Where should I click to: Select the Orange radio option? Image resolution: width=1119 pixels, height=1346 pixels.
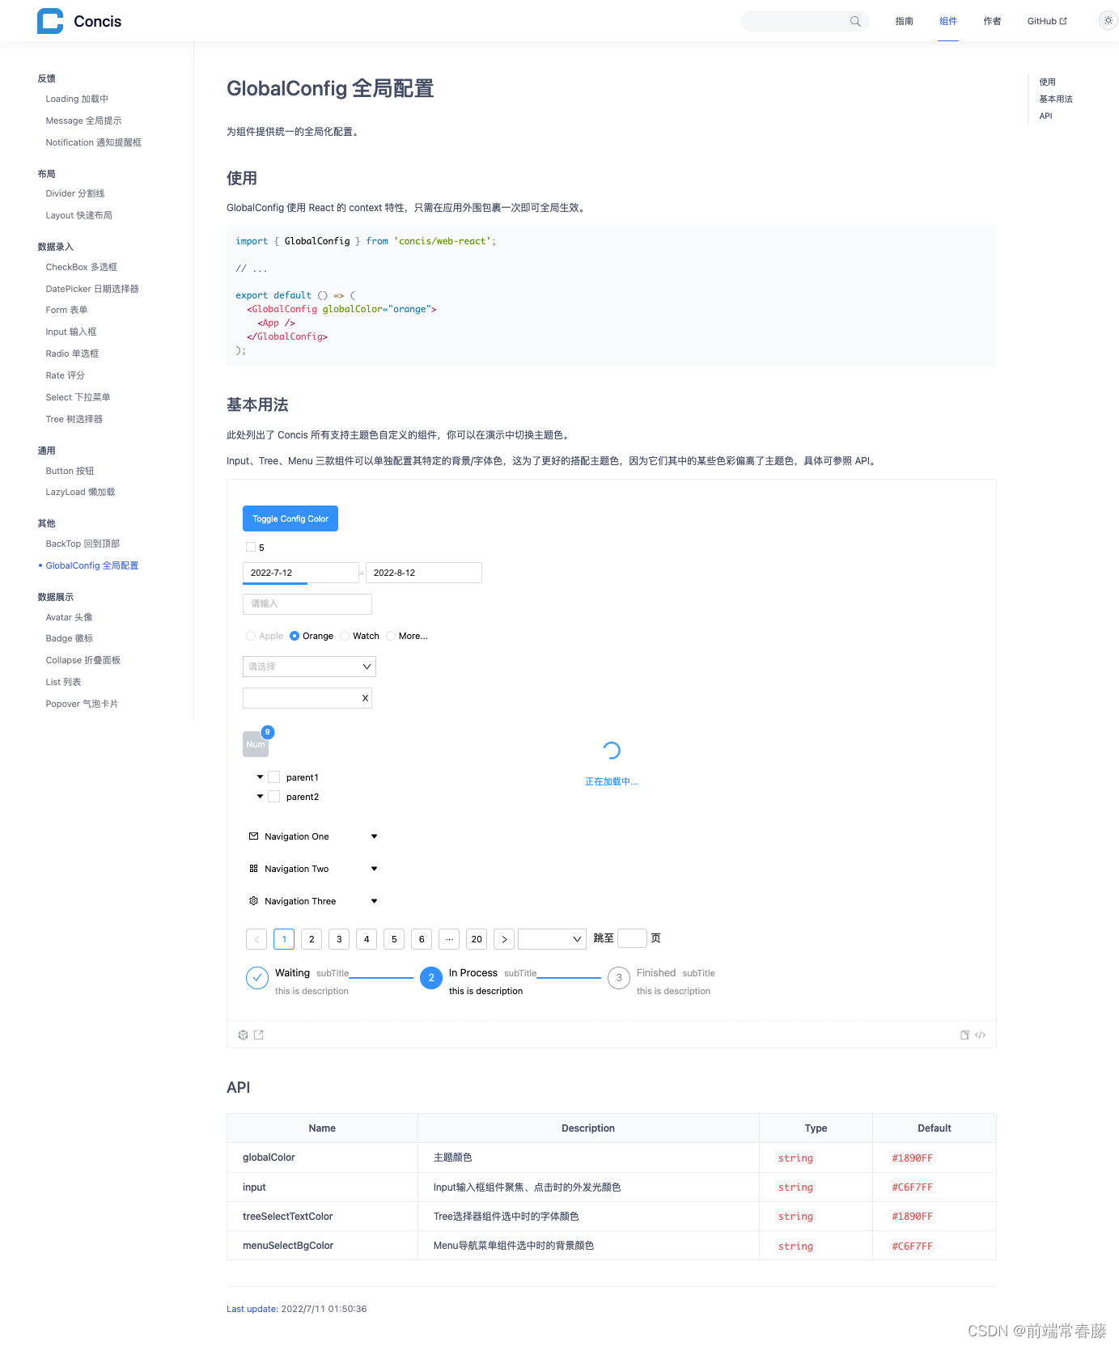295,636
